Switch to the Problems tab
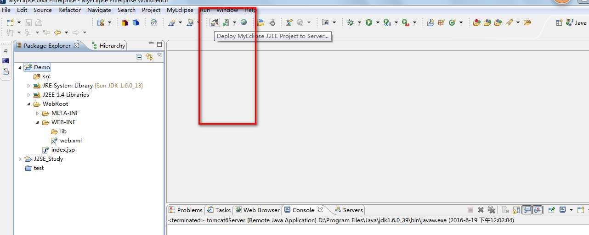This screenshot has height=235, width=589. [186, 210]
